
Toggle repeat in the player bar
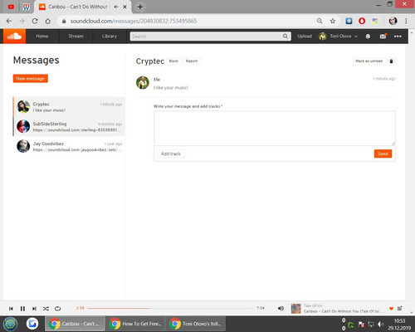pos(57,308)
